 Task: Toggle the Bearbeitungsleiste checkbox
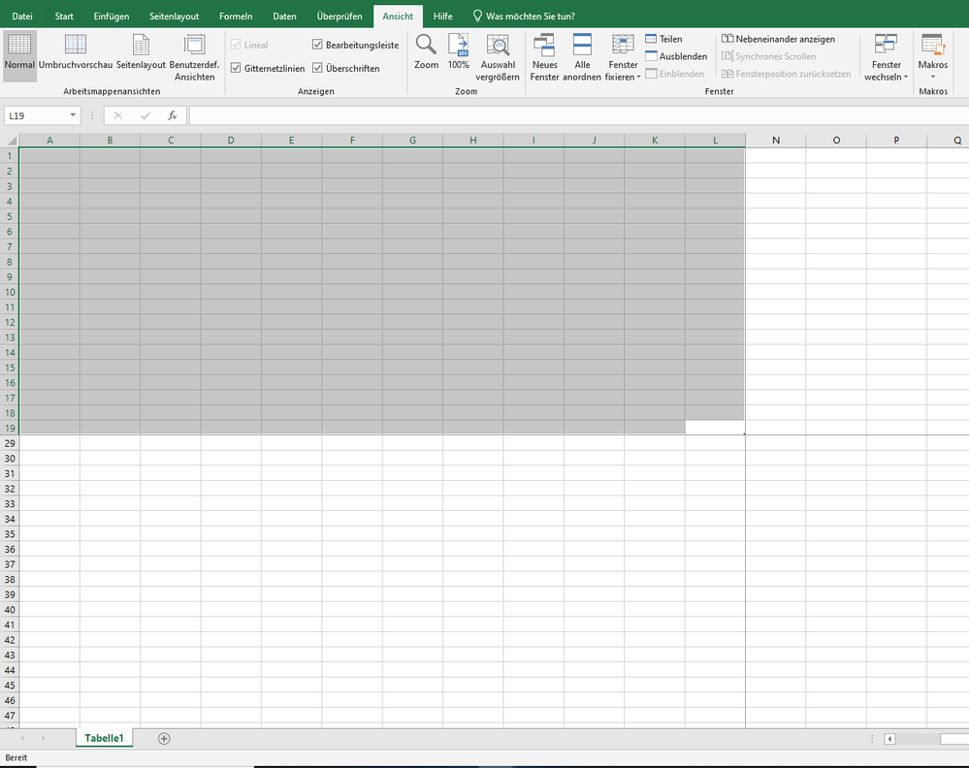coord(317,45)
